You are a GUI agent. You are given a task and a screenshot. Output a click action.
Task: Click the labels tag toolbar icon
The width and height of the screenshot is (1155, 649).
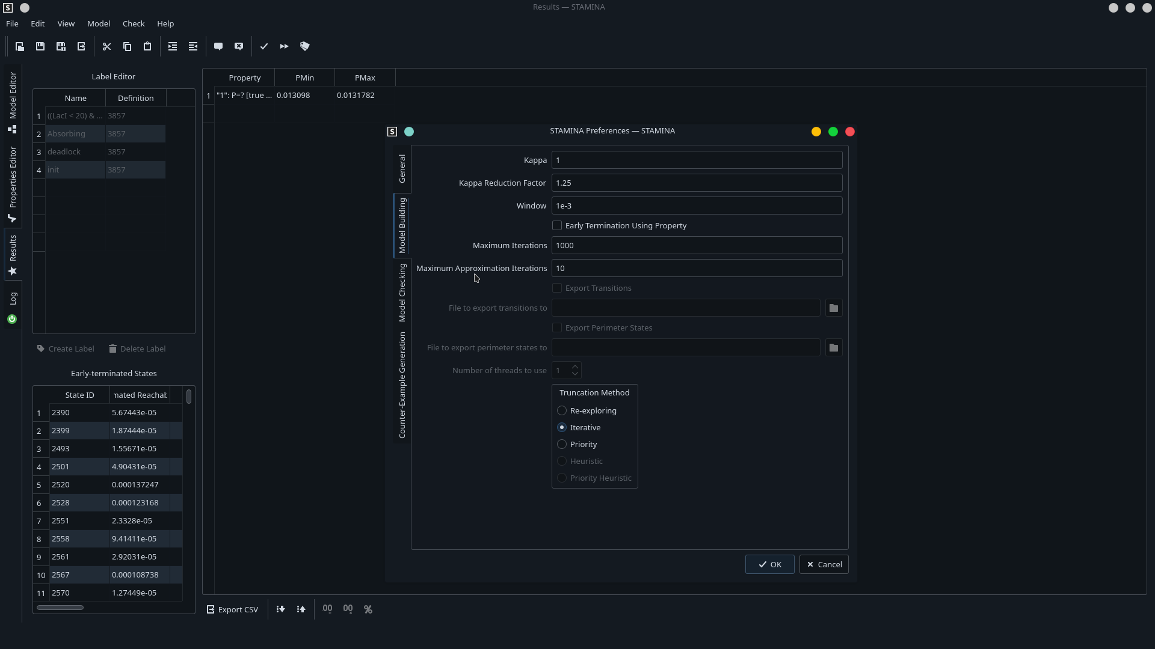coord(305,46)
